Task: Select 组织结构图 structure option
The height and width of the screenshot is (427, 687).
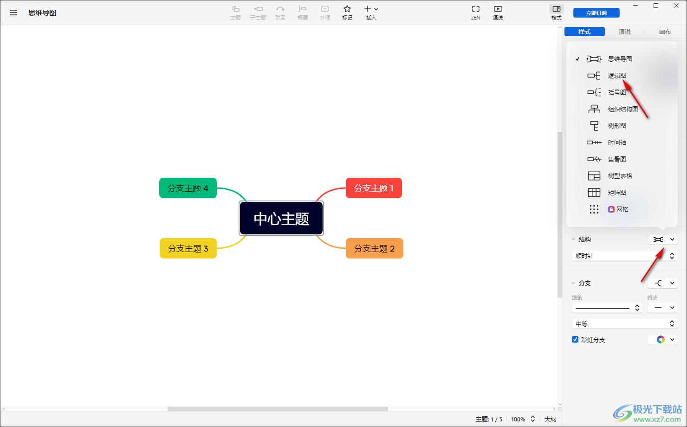Action: coord(622,109)
